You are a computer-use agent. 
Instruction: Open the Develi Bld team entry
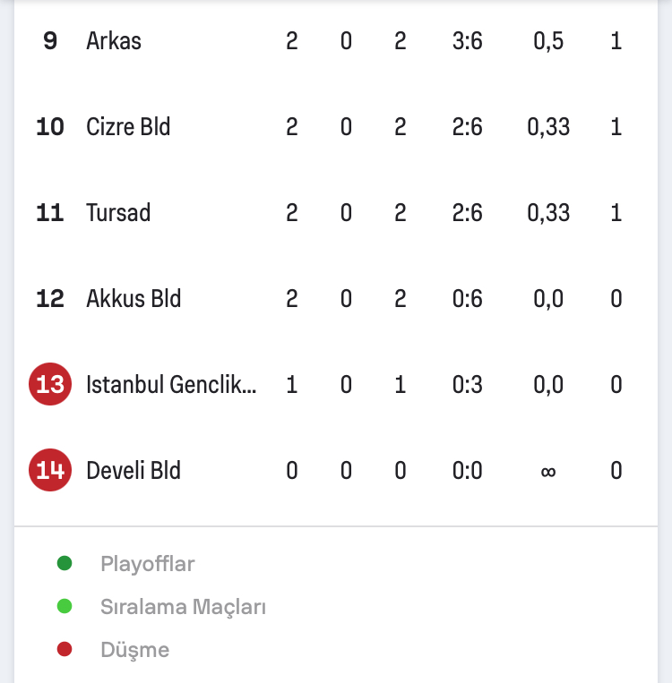click(x=134, y=470)
